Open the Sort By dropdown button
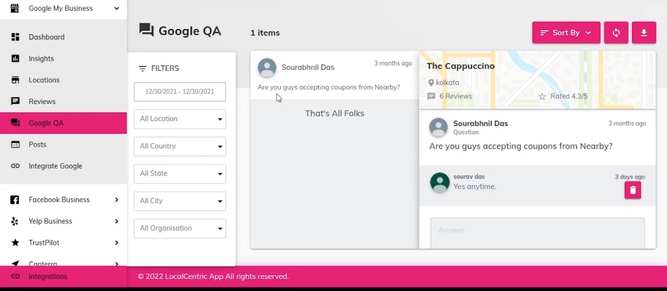Viewport: 667px width, 291px height. [x=566, y=33]
